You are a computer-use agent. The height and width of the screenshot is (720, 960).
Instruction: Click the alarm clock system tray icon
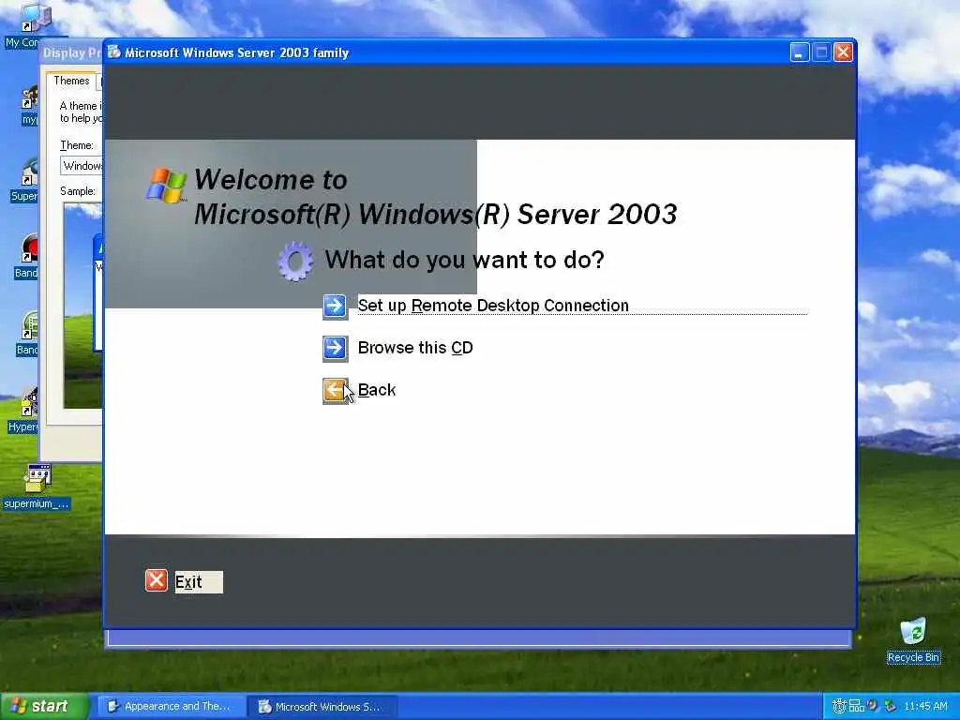pos(839,707)
